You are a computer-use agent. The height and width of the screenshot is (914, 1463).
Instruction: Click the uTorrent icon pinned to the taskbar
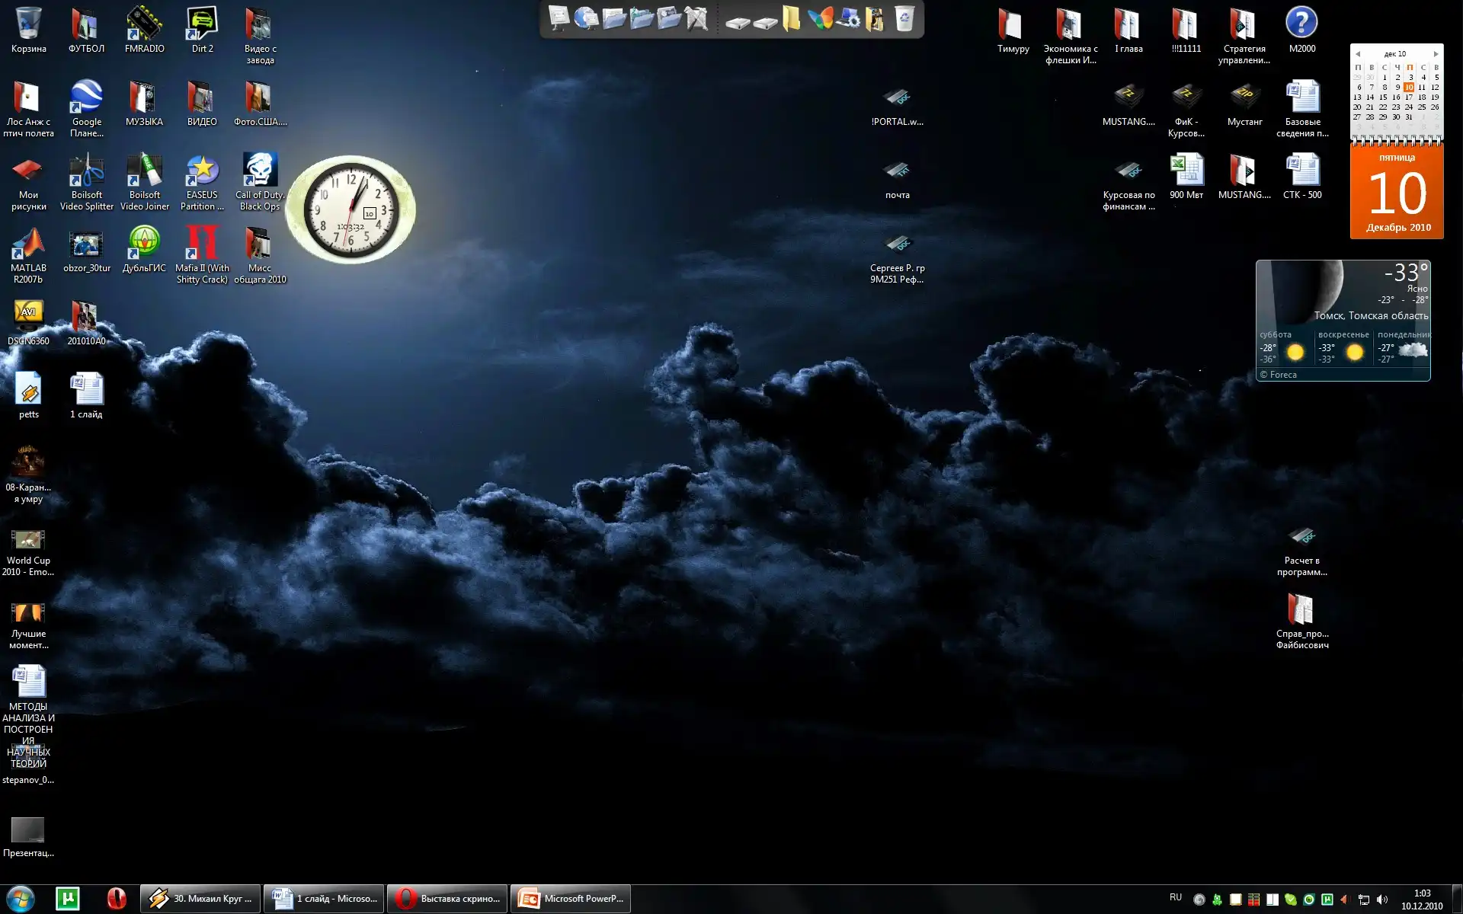coord(68,899)
